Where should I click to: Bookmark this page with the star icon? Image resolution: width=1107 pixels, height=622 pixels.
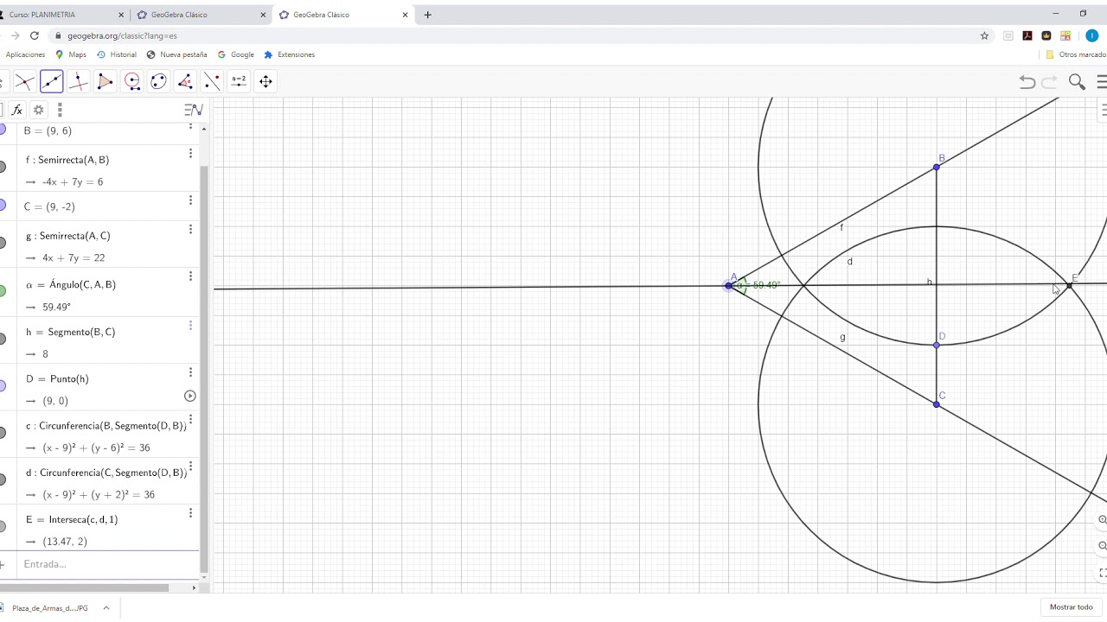[x=984, y=35]
